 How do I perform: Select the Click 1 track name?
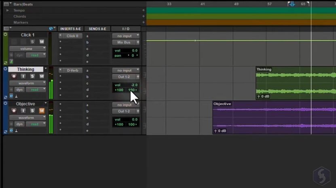pyautogui.click(x=27, y=35)
